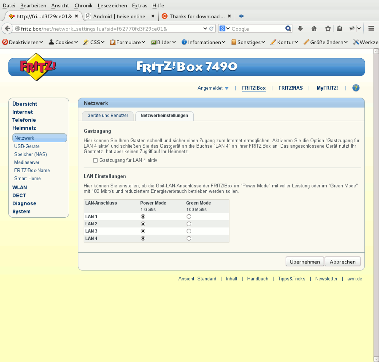This screenshot has height=362, width=379.
Task: Close the fritz.box tab
Action: tap(76, 16)
